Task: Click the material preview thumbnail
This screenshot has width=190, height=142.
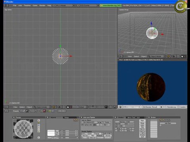Action: point(23,129)
